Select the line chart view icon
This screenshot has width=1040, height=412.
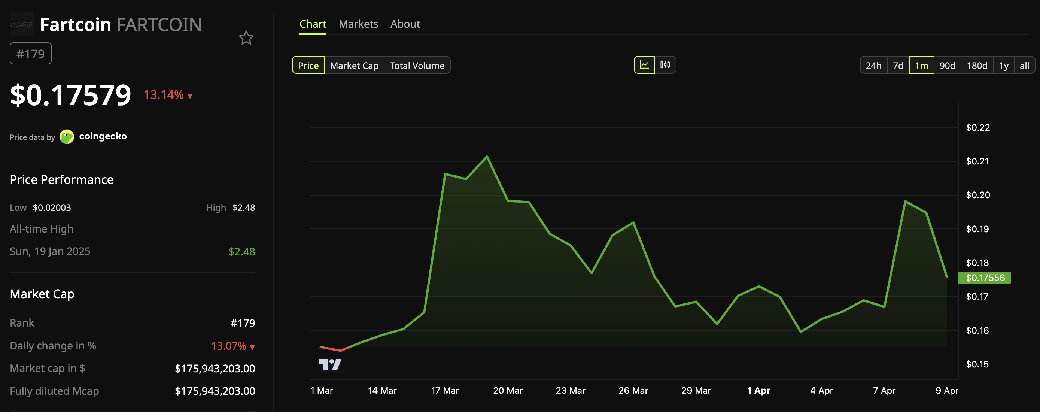coord(645,64)
